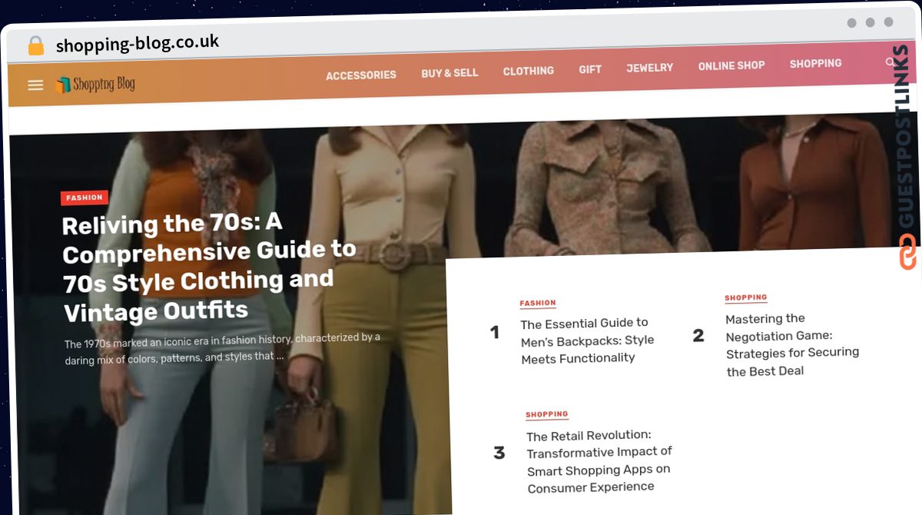Open the Gift menu item

coord(590,69)
